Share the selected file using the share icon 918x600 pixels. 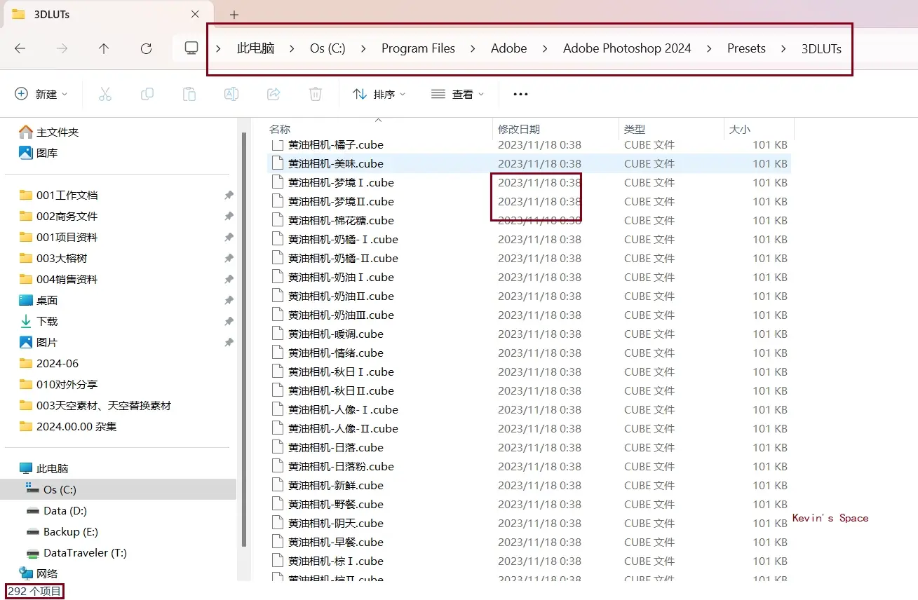274,93
